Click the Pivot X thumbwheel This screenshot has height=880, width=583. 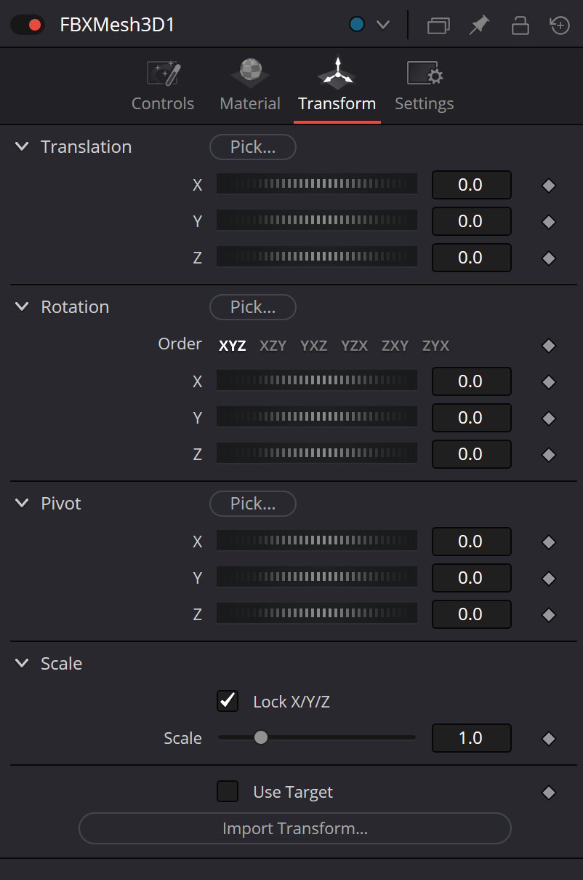317,541
